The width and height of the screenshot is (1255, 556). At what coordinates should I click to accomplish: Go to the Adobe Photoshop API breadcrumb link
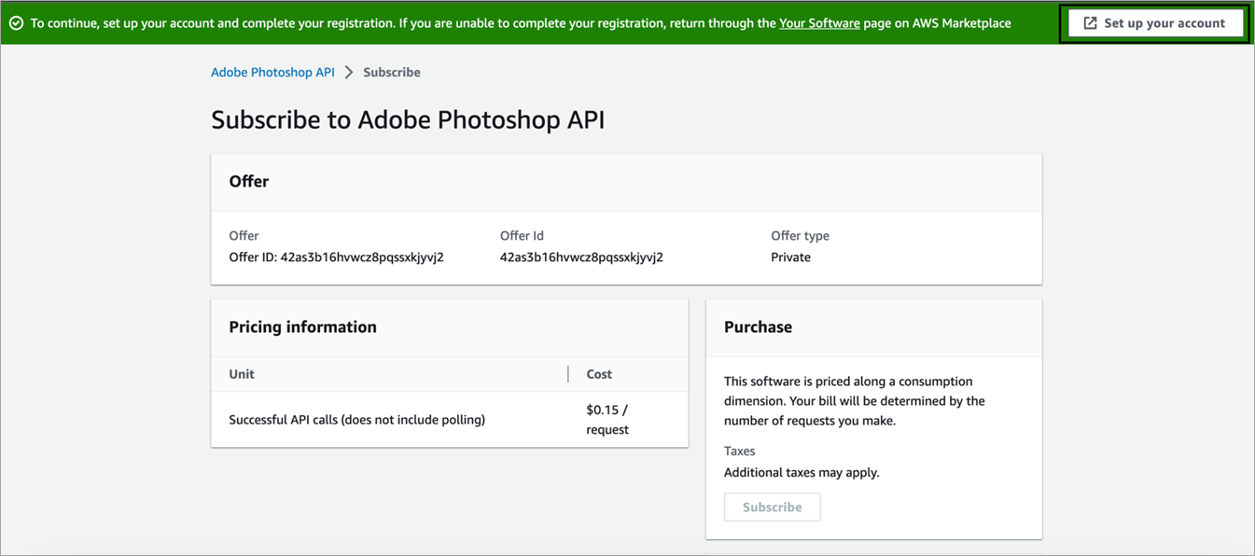272,73
